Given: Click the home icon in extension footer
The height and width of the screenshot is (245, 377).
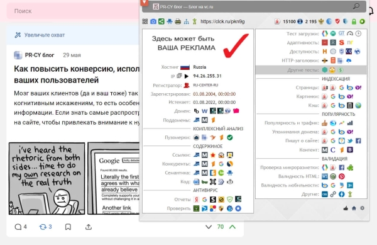Looking at the screenshot, I should 354,208.
